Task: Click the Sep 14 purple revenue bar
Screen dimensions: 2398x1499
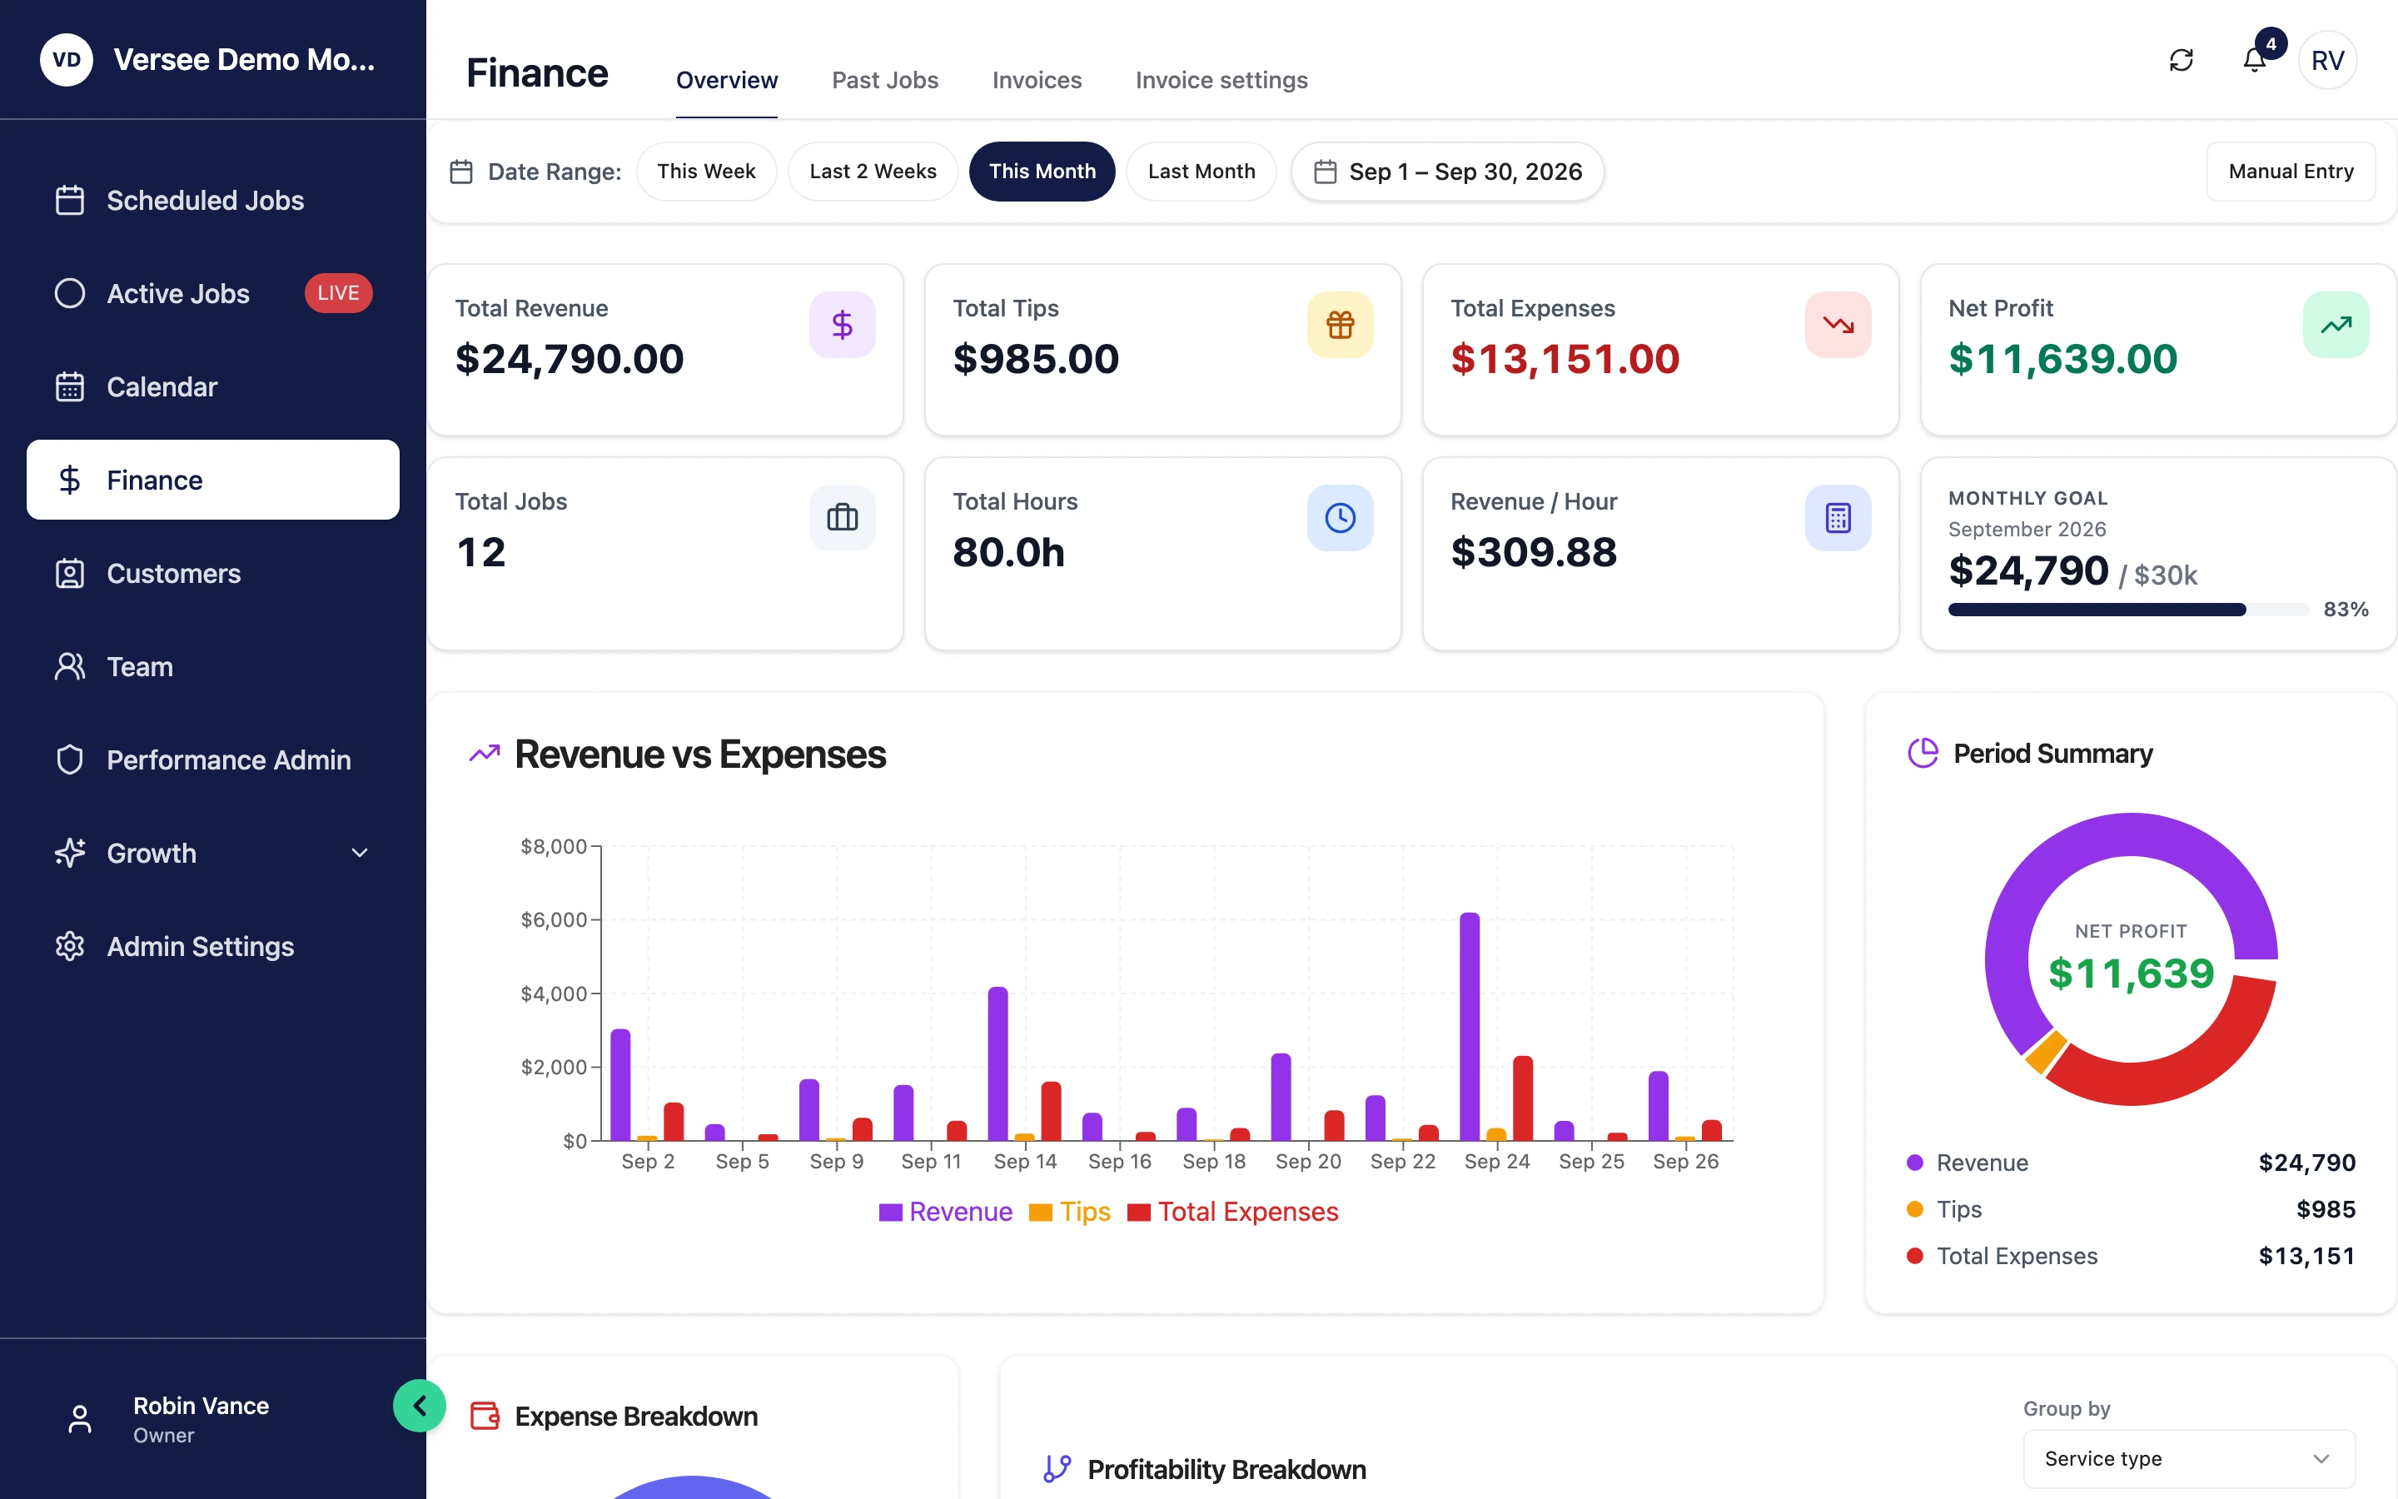Action: 998,1063
